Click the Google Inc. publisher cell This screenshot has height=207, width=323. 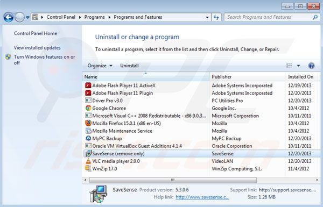pos(224,108)
